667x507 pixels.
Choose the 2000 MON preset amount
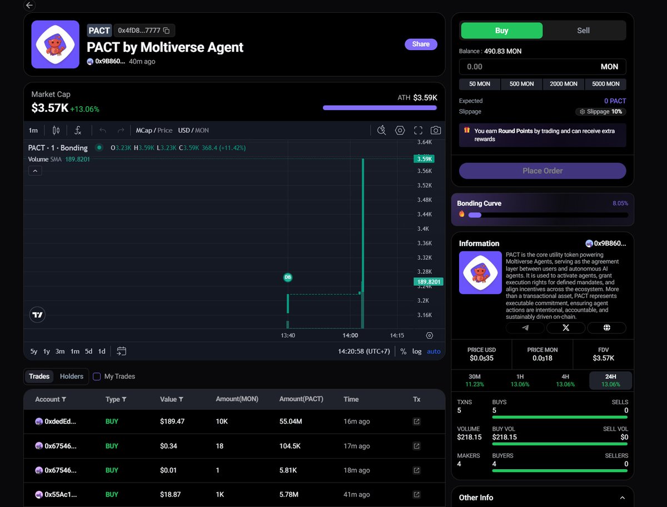pyautogui.click(x=564, y=84)
